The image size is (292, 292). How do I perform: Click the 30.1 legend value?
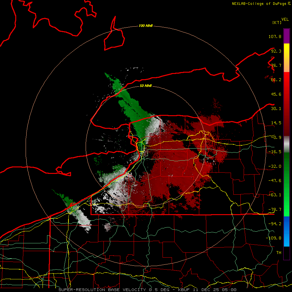point(276,109)
